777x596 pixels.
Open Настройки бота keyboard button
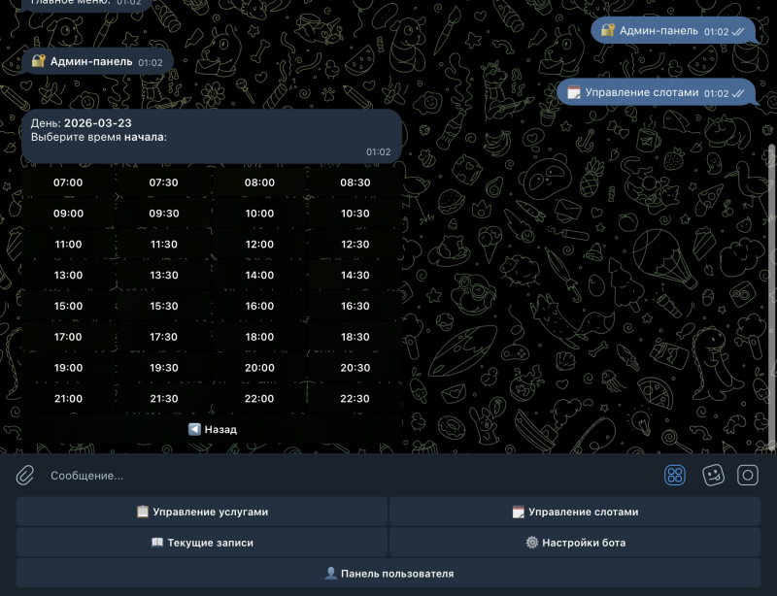click(x=575, y=543)
